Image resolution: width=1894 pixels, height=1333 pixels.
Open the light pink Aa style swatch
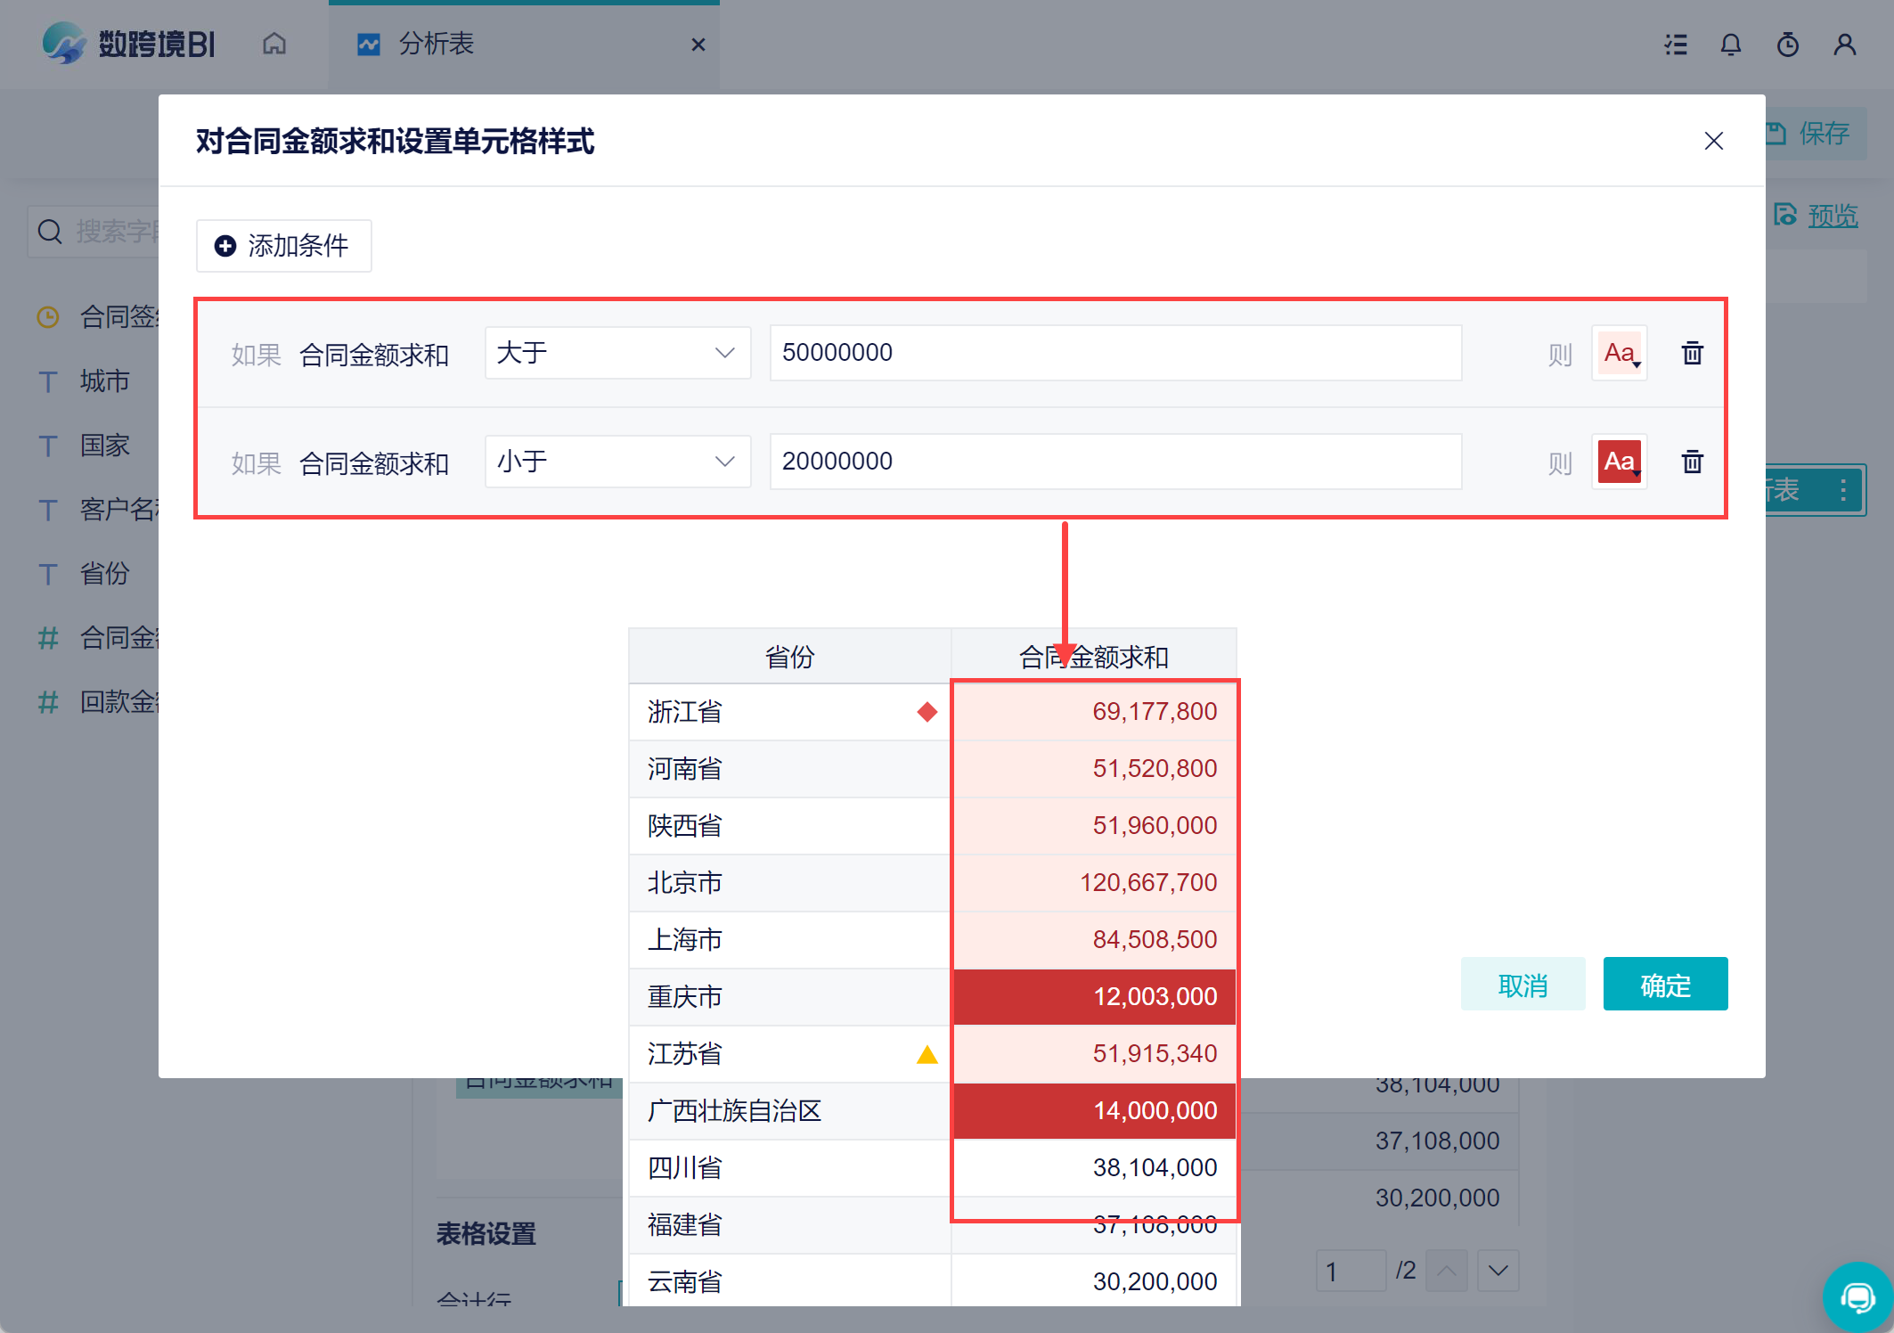(x=1620, y=354)
